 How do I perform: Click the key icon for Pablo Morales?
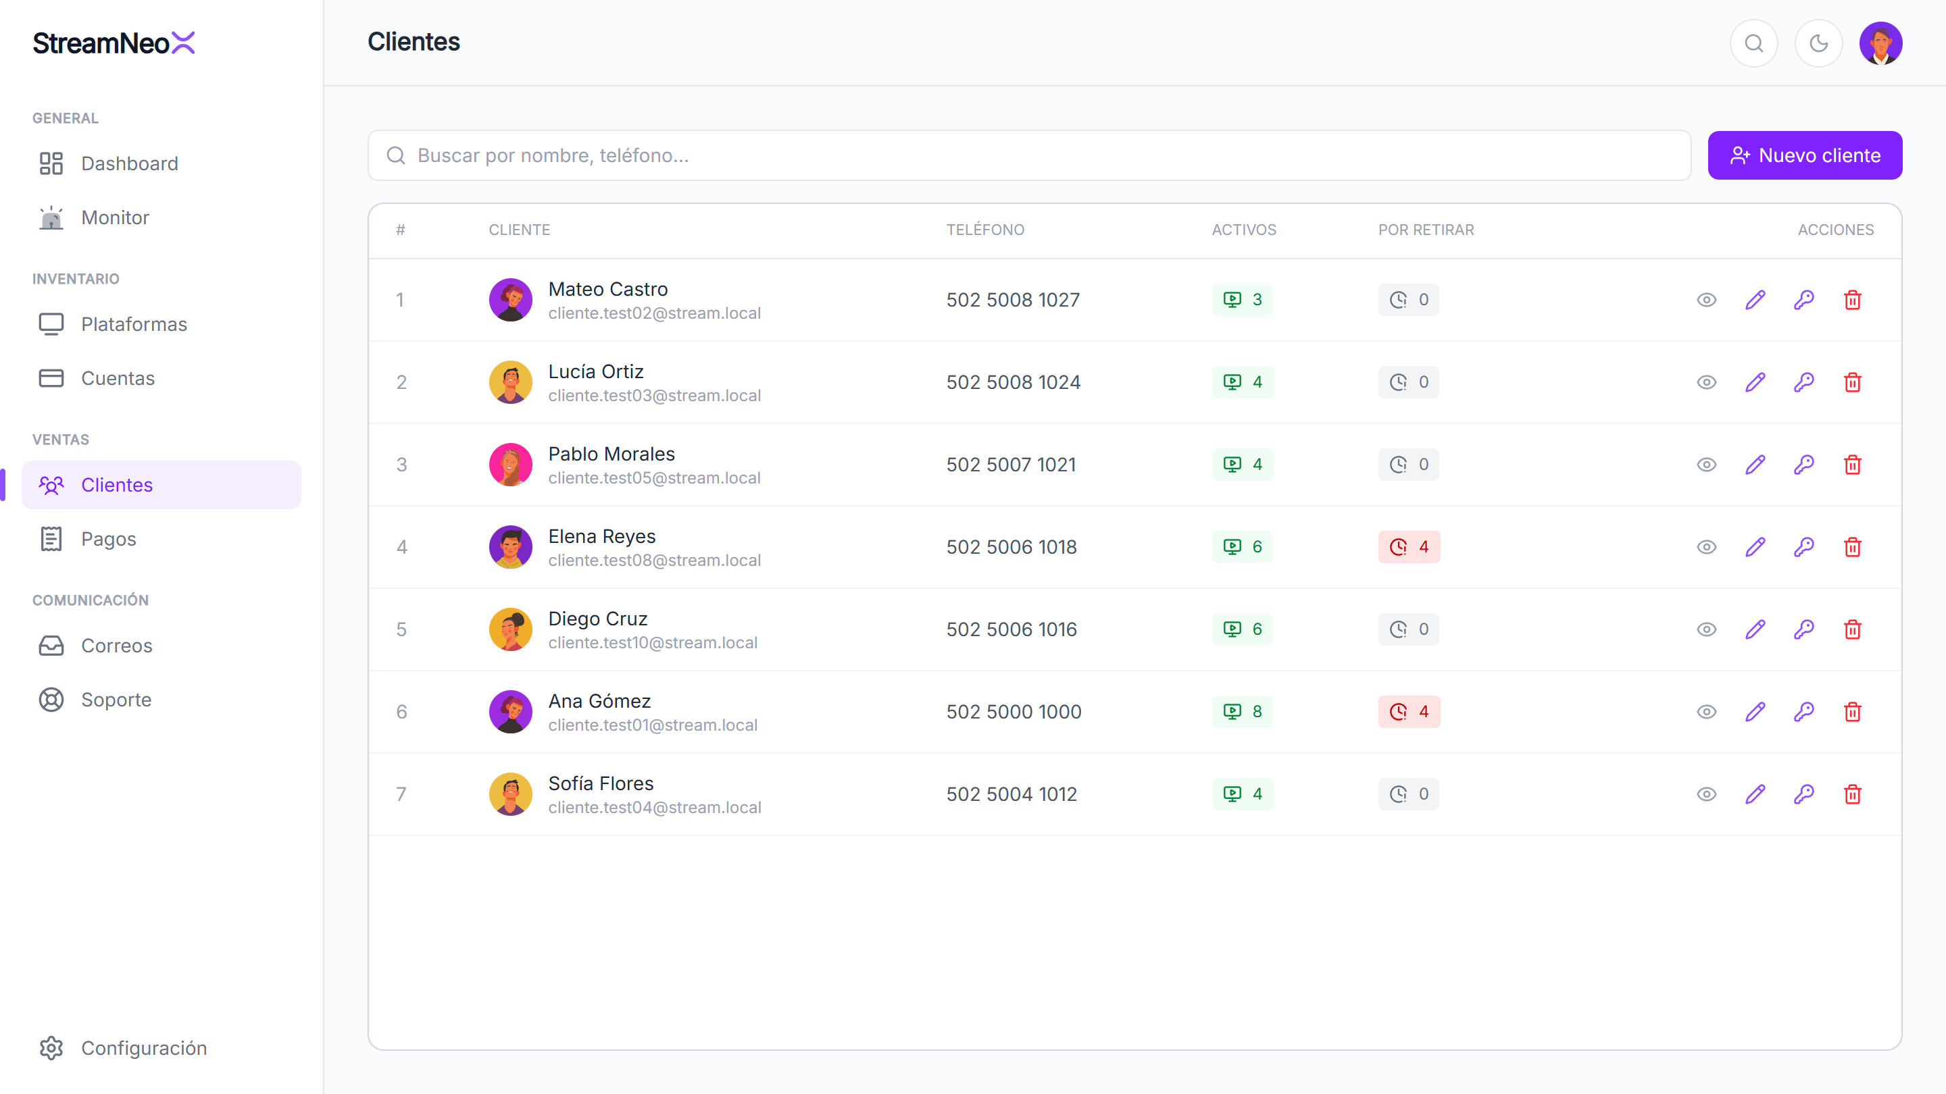(x=1804, y=465)
